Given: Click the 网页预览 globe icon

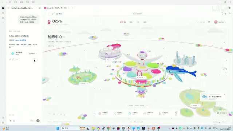Looking at the screenshot, I should pyautogui.click(x=12, y=53).
